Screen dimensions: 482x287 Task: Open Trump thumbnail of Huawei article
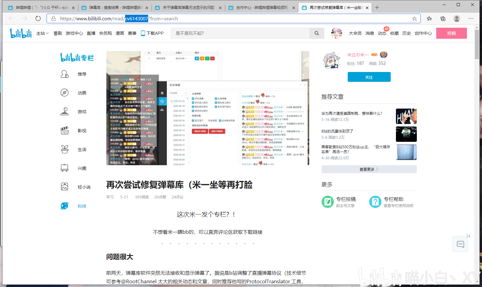(406, 116)
